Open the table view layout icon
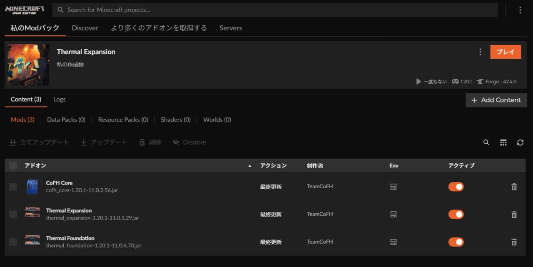533x267 pixels. pos(503,142)
